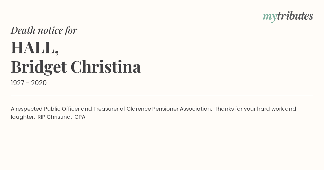Click the "CPA" signature at the end of the message
This screenshot has width=324, height=170.
point(80,117)
